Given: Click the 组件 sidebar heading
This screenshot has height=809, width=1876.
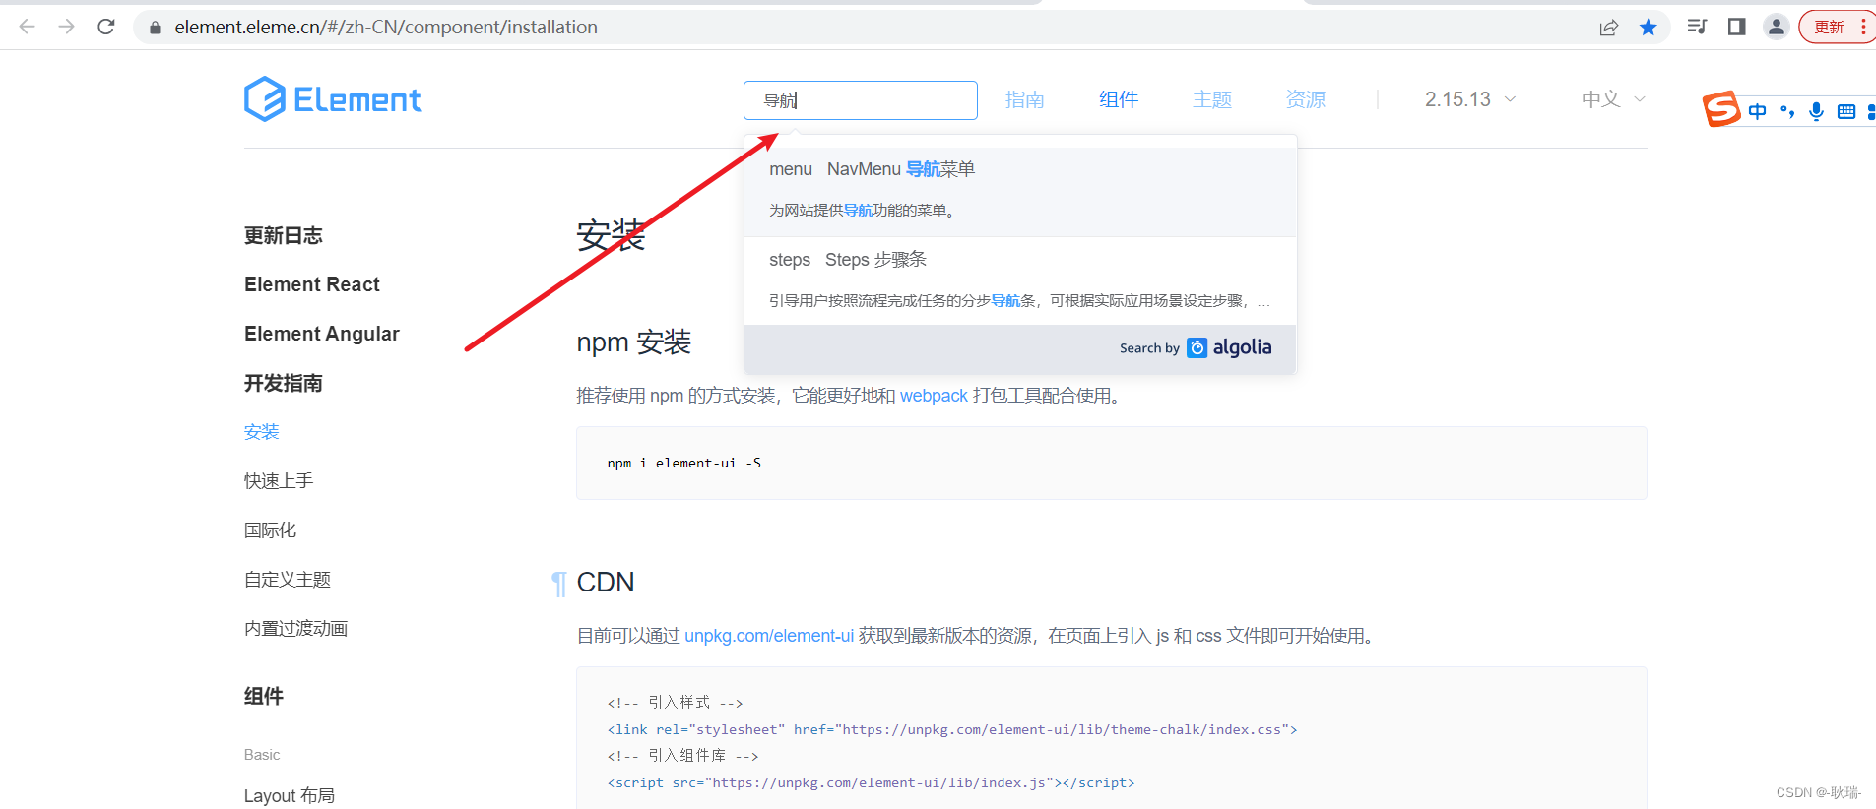Looking at the screenshot, I should click(x=264, y=696).
